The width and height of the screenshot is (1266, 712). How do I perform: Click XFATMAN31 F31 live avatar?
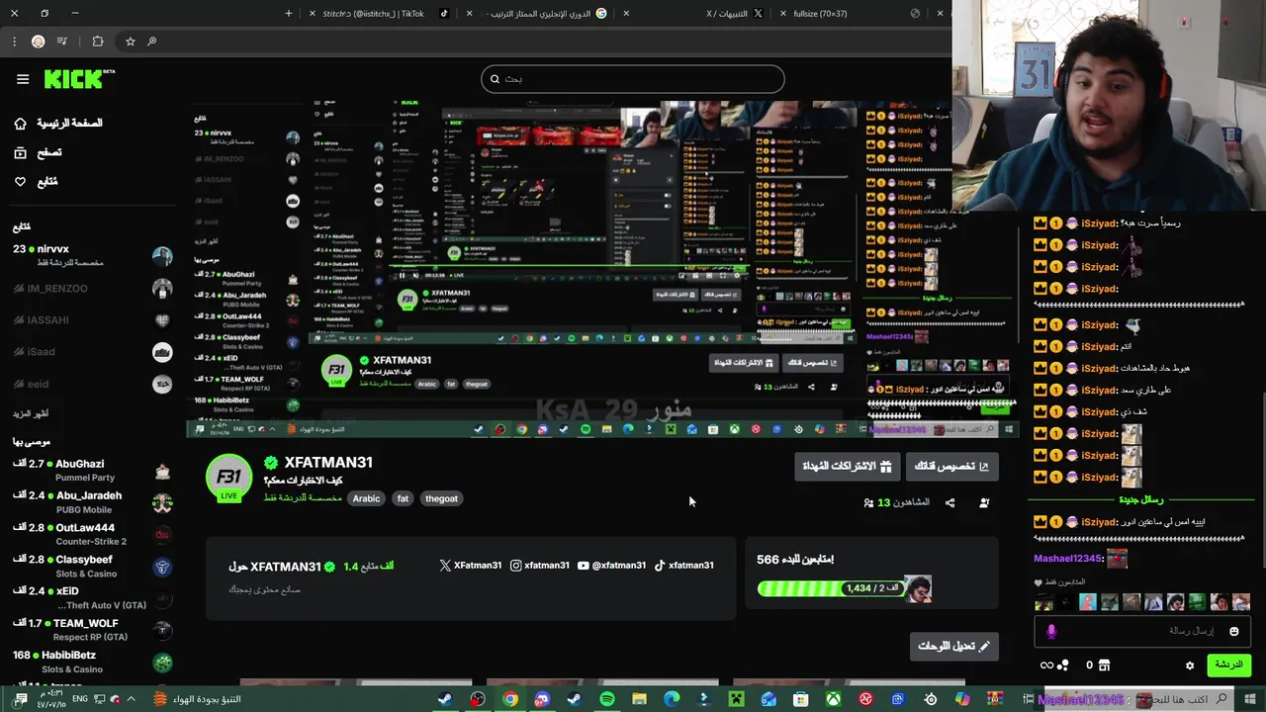tap(228, 479)
